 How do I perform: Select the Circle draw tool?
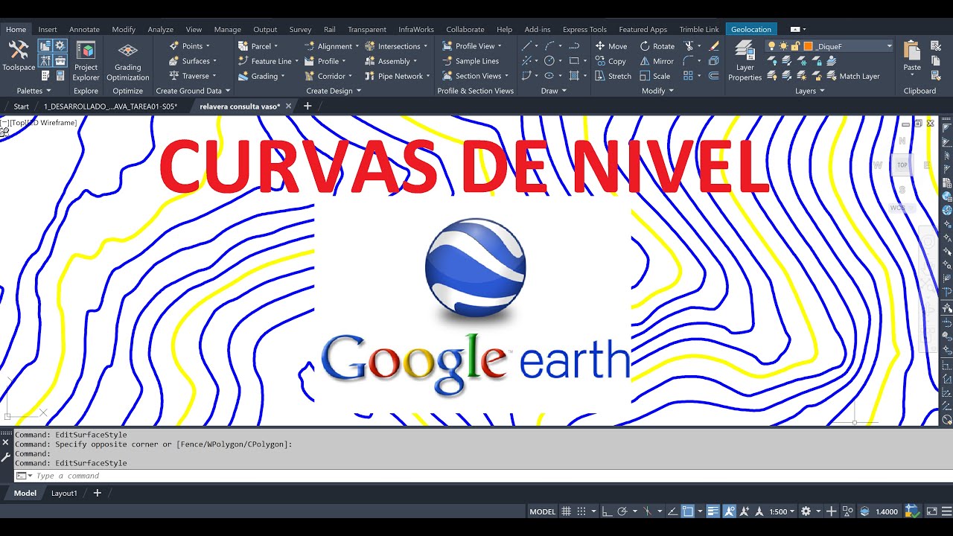point(549,61)
